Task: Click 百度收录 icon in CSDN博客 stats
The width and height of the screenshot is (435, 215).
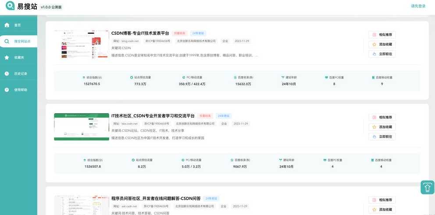Action: [235, 77]
